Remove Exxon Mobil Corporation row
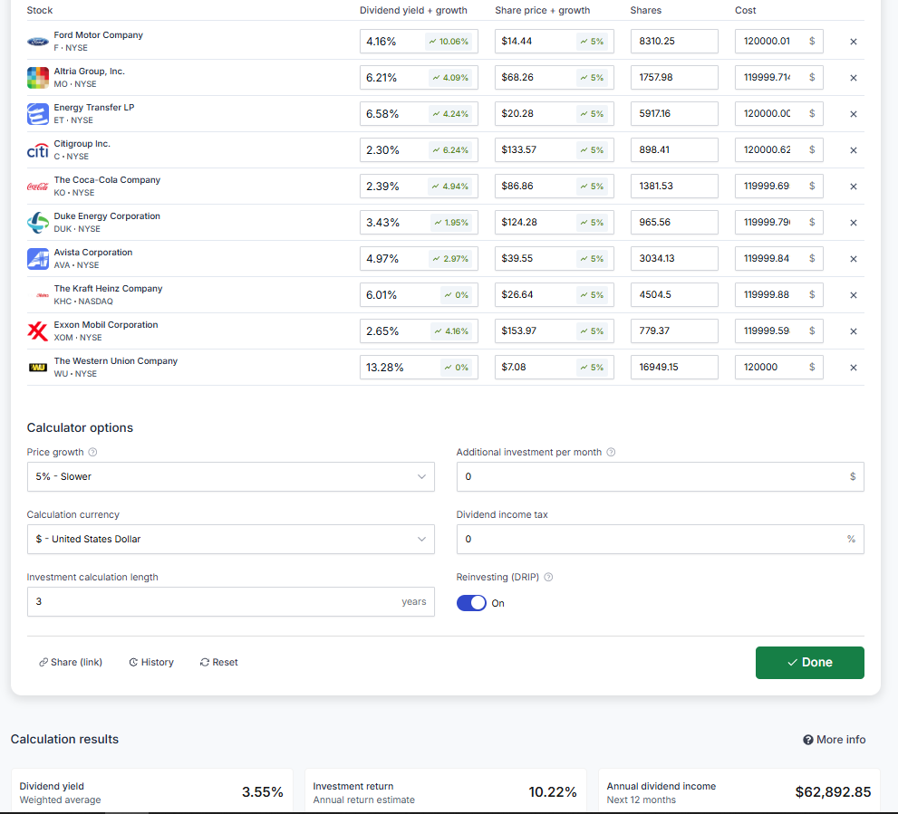 point(853,331)
